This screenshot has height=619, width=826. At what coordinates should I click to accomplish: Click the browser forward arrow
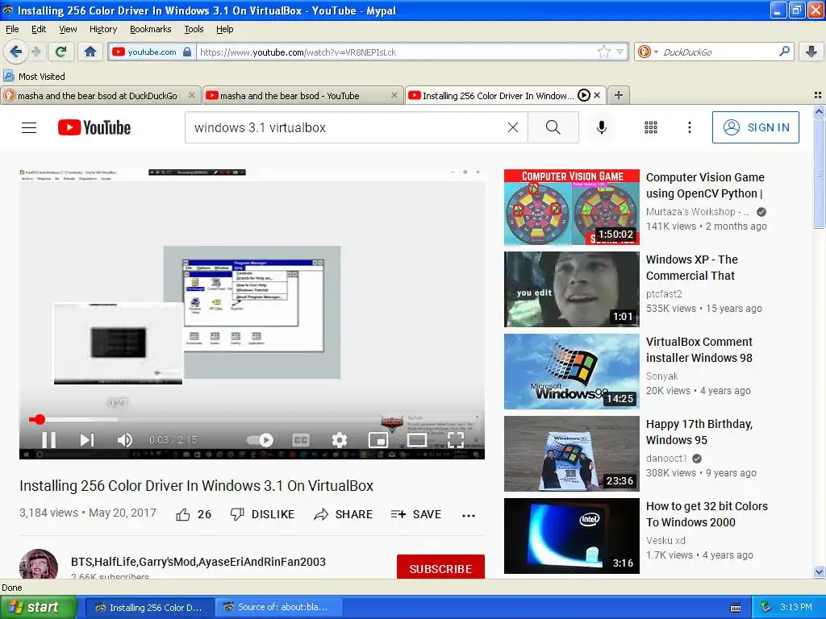(36, 52)
